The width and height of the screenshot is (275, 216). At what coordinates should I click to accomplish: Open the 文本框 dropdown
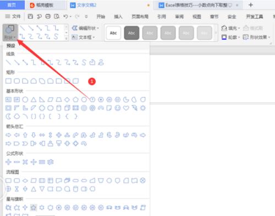(x=83, y=37)
